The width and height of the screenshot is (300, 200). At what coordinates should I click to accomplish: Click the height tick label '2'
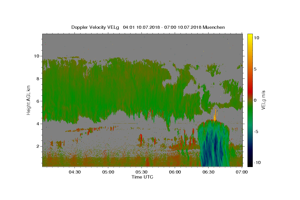pos(38,146)
